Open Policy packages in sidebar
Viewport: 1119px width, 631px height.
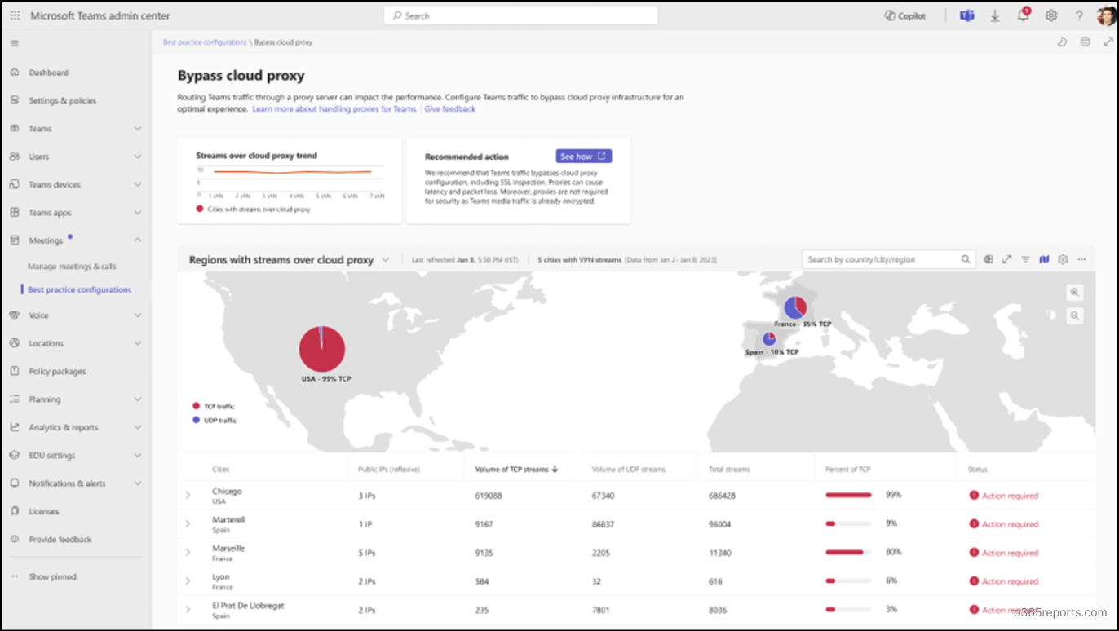[56, 372]
